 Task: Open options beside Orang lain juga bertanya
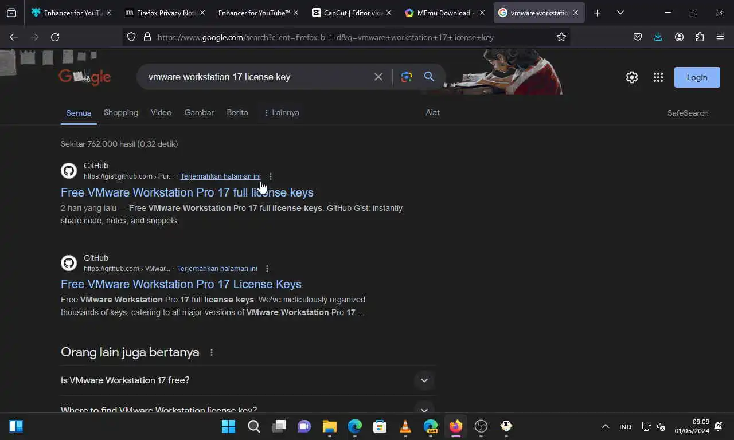[212, 352]
